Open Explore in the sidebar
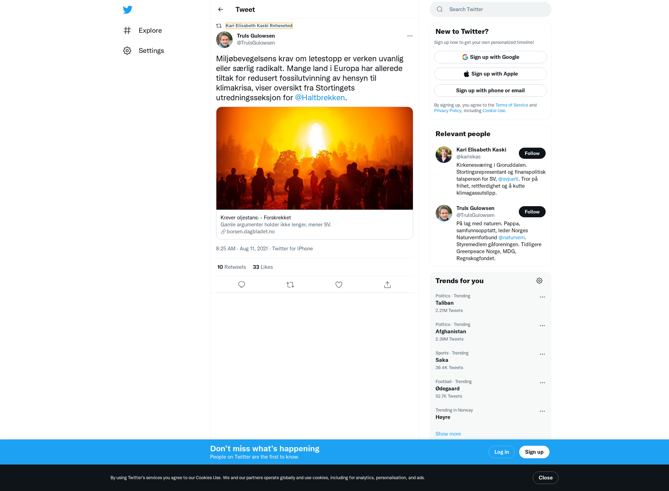669x491 pixels. click(x=143, y=31)
